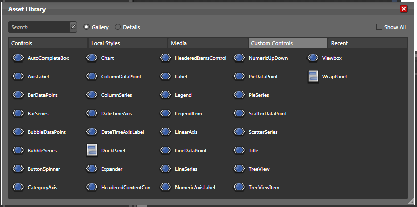Viewport: 417px width, 207px height.
Task: Click the 'TreeViewItem' name text
Action: 264,188
